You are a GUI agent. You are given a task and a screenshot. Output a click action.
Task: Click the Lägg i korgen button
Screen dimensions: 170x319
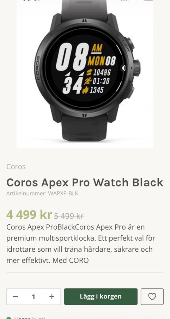[x=101, y=296]
